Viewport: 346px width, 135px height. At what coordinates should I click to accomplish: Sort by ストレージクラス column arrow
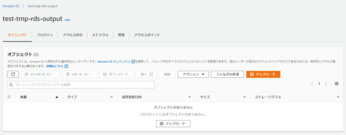tap(338, 97)
